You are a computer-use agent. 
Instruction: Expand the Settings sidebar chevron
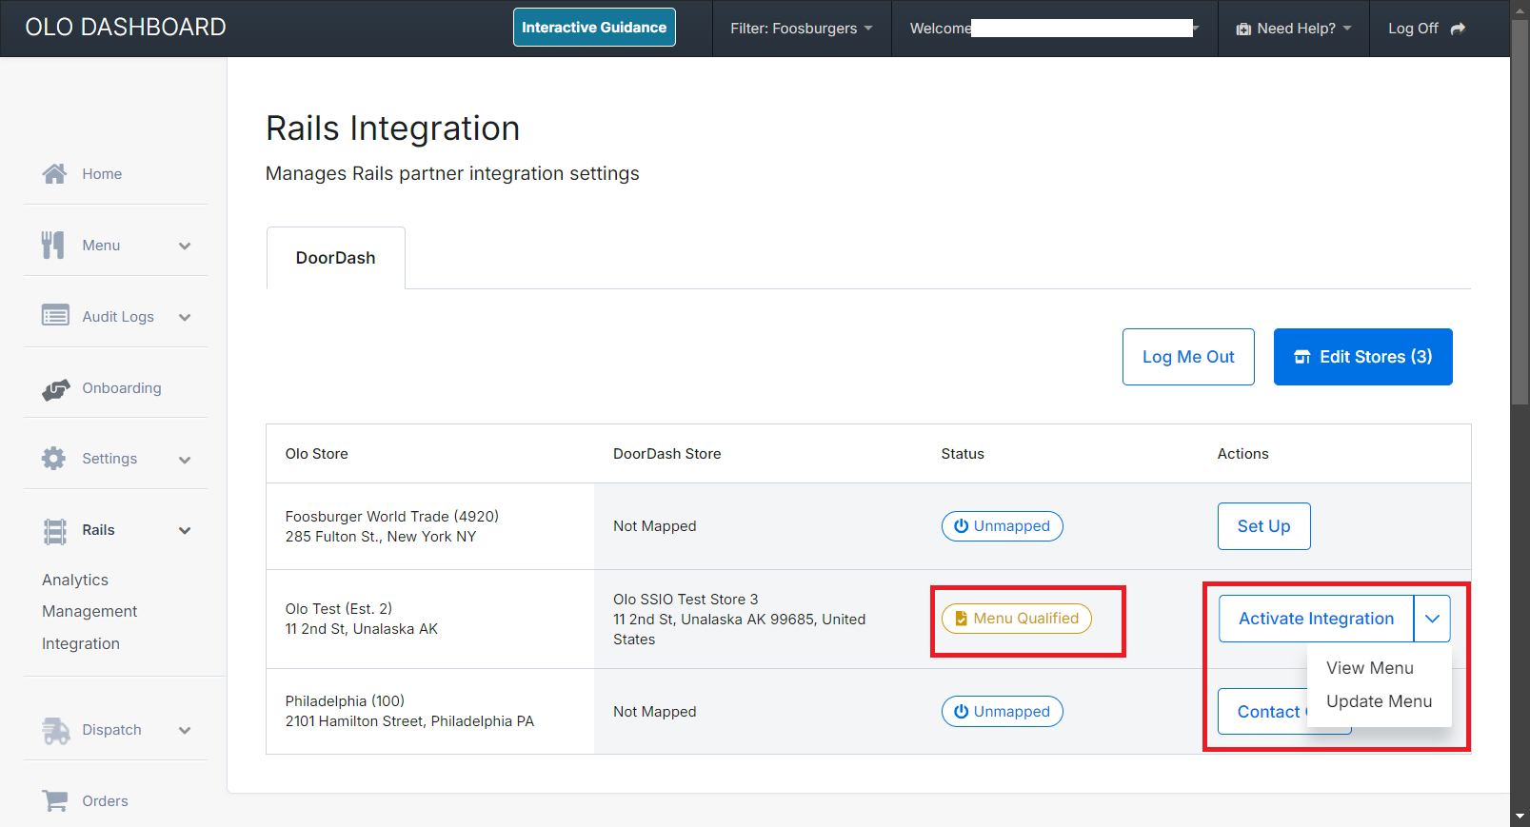(185, 460)
